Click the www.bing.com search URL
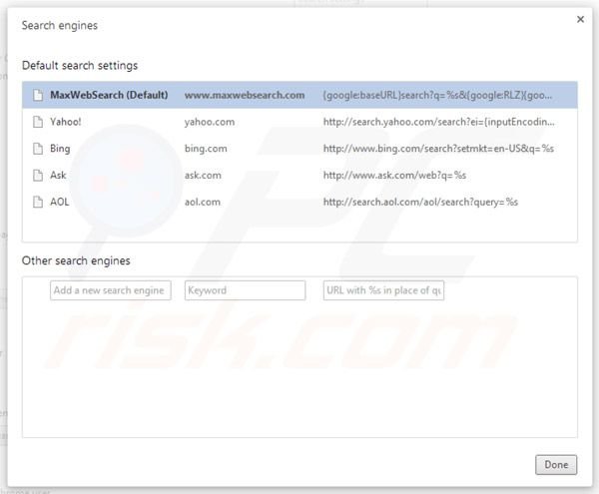The width and height of the screenshot is (599, 494). point(438,148)
